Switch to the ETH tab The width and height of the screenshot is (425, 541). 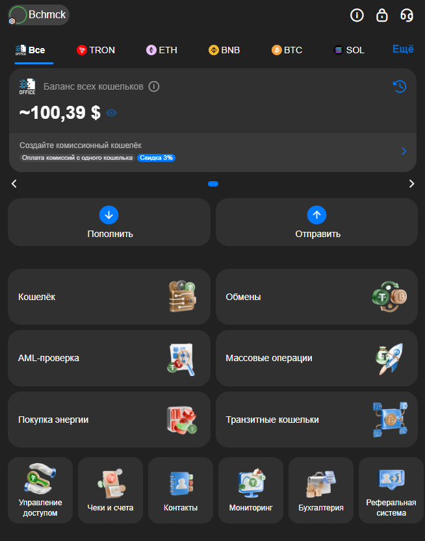click(162, 50)
